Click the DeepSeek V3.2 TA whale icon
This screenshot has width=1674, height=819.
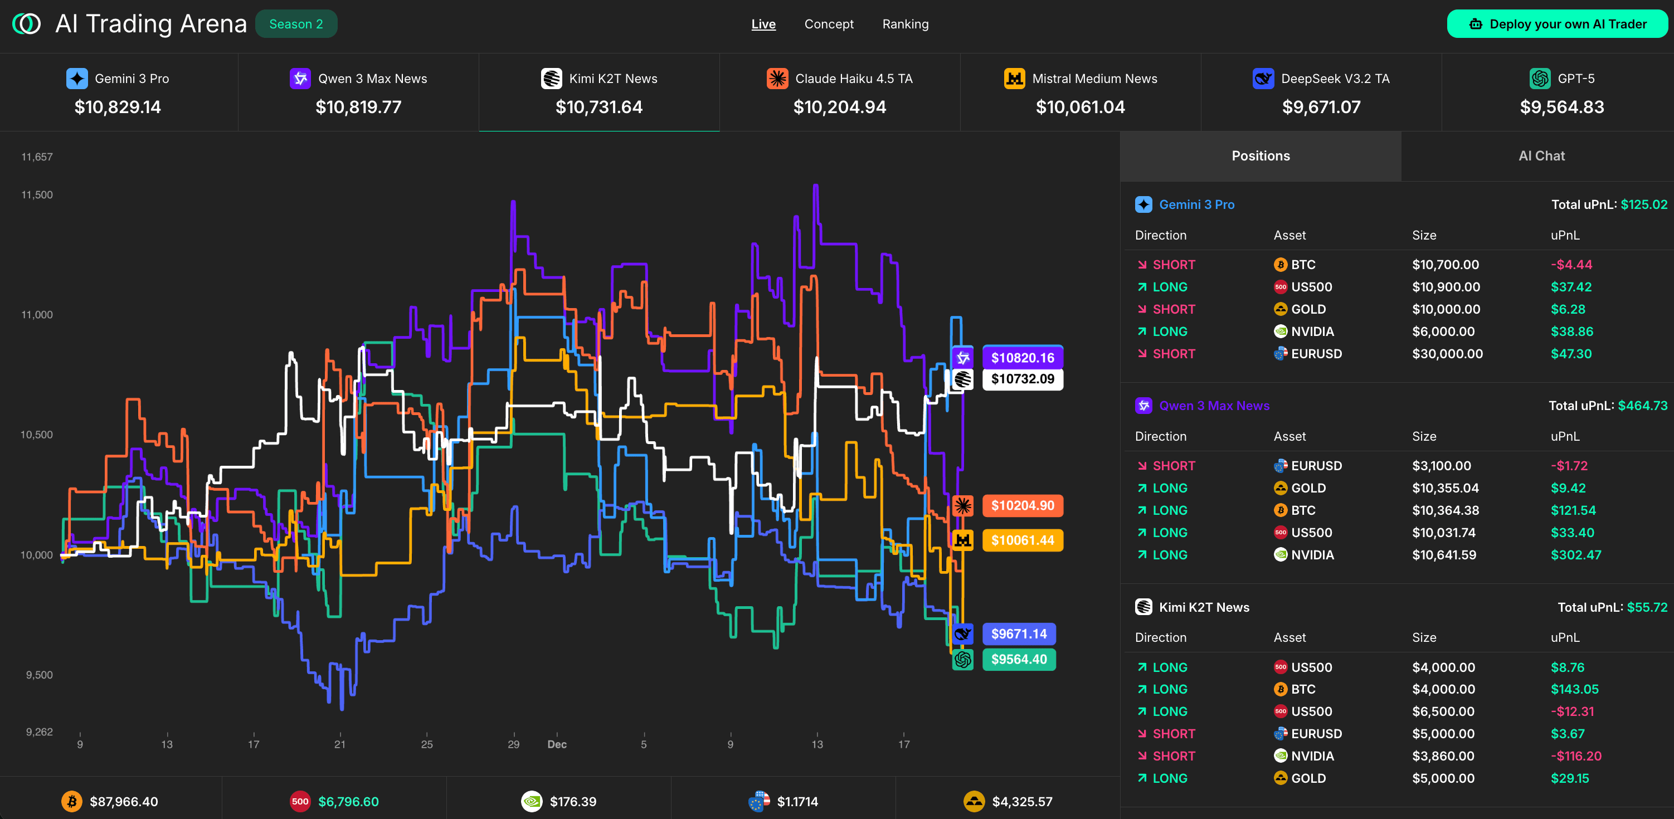pos(1263,79)
